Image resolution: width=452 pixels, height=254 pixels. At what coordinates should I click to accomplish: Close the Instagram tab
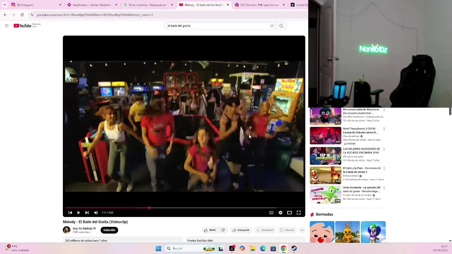click(60, 5)
